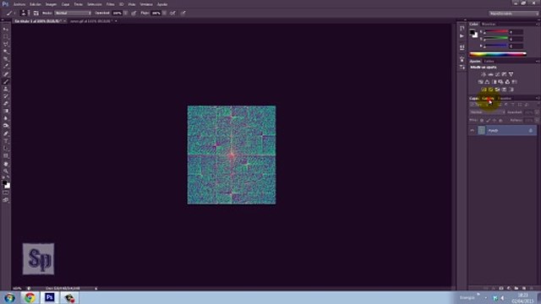Image resolution: width=541 pixels, height=304 pixels.
Task: Select the Shape tool
Action: tap(6, 155)
